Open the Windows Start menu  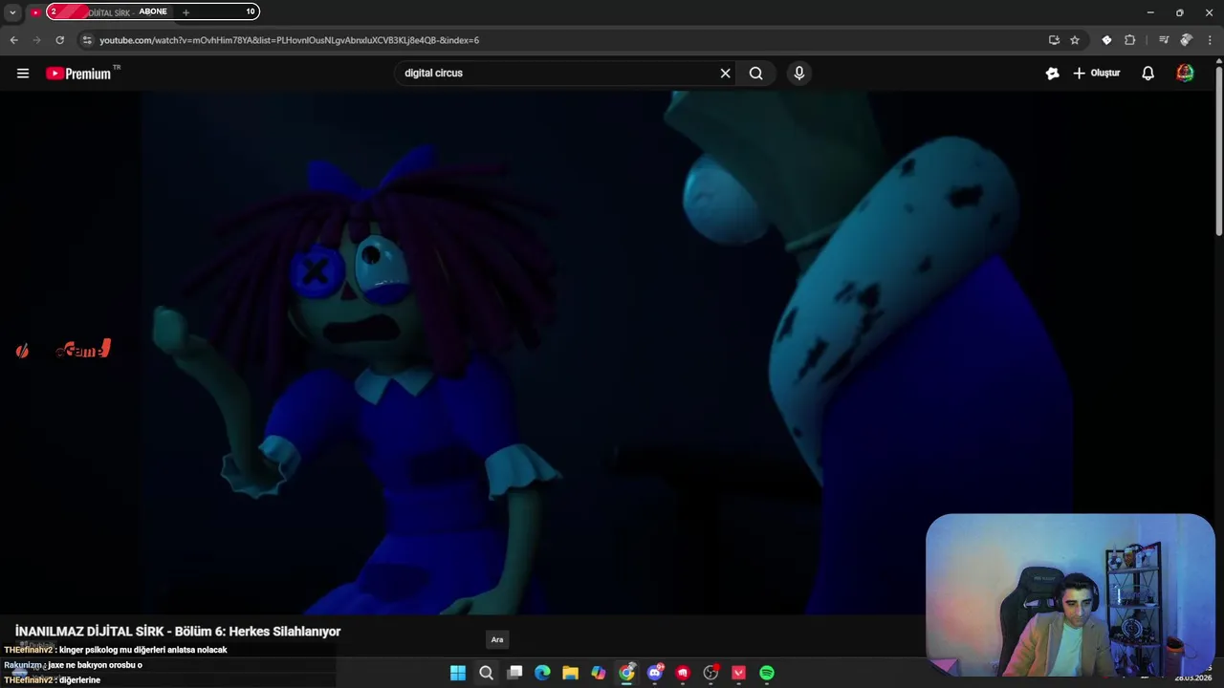click(x=458, y=673)
